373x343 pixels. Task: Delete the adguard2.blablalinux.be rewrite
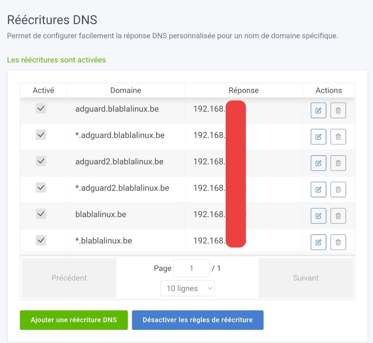338,163
